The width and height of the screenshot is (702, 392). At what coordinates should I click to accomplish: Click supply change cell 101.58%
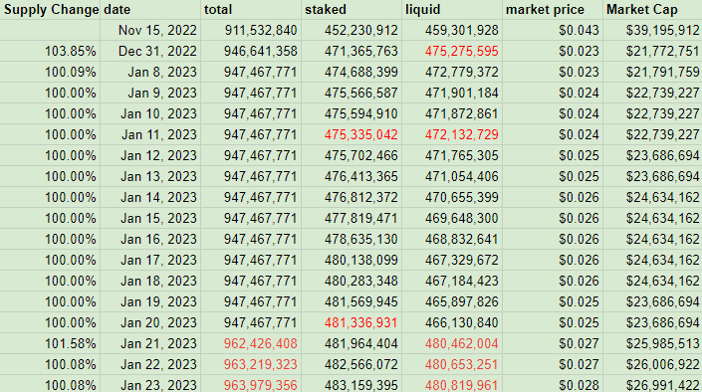50,343
